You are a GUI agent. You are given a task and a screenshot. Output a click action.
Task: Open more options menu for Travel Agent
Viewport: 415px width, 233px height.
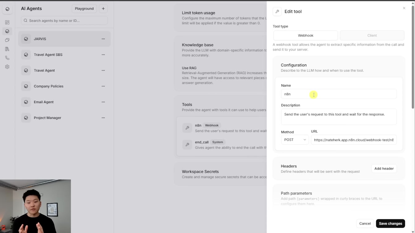point(103,70)
